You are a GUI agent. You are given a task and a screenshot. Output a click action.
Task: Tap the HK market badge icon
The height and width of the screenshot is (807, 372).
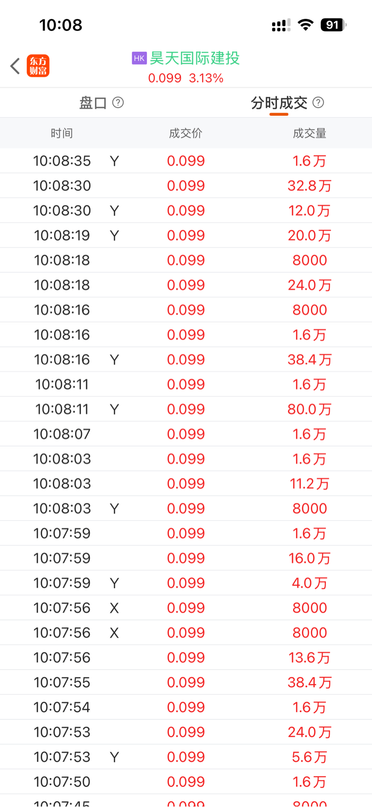click(139, 58)
